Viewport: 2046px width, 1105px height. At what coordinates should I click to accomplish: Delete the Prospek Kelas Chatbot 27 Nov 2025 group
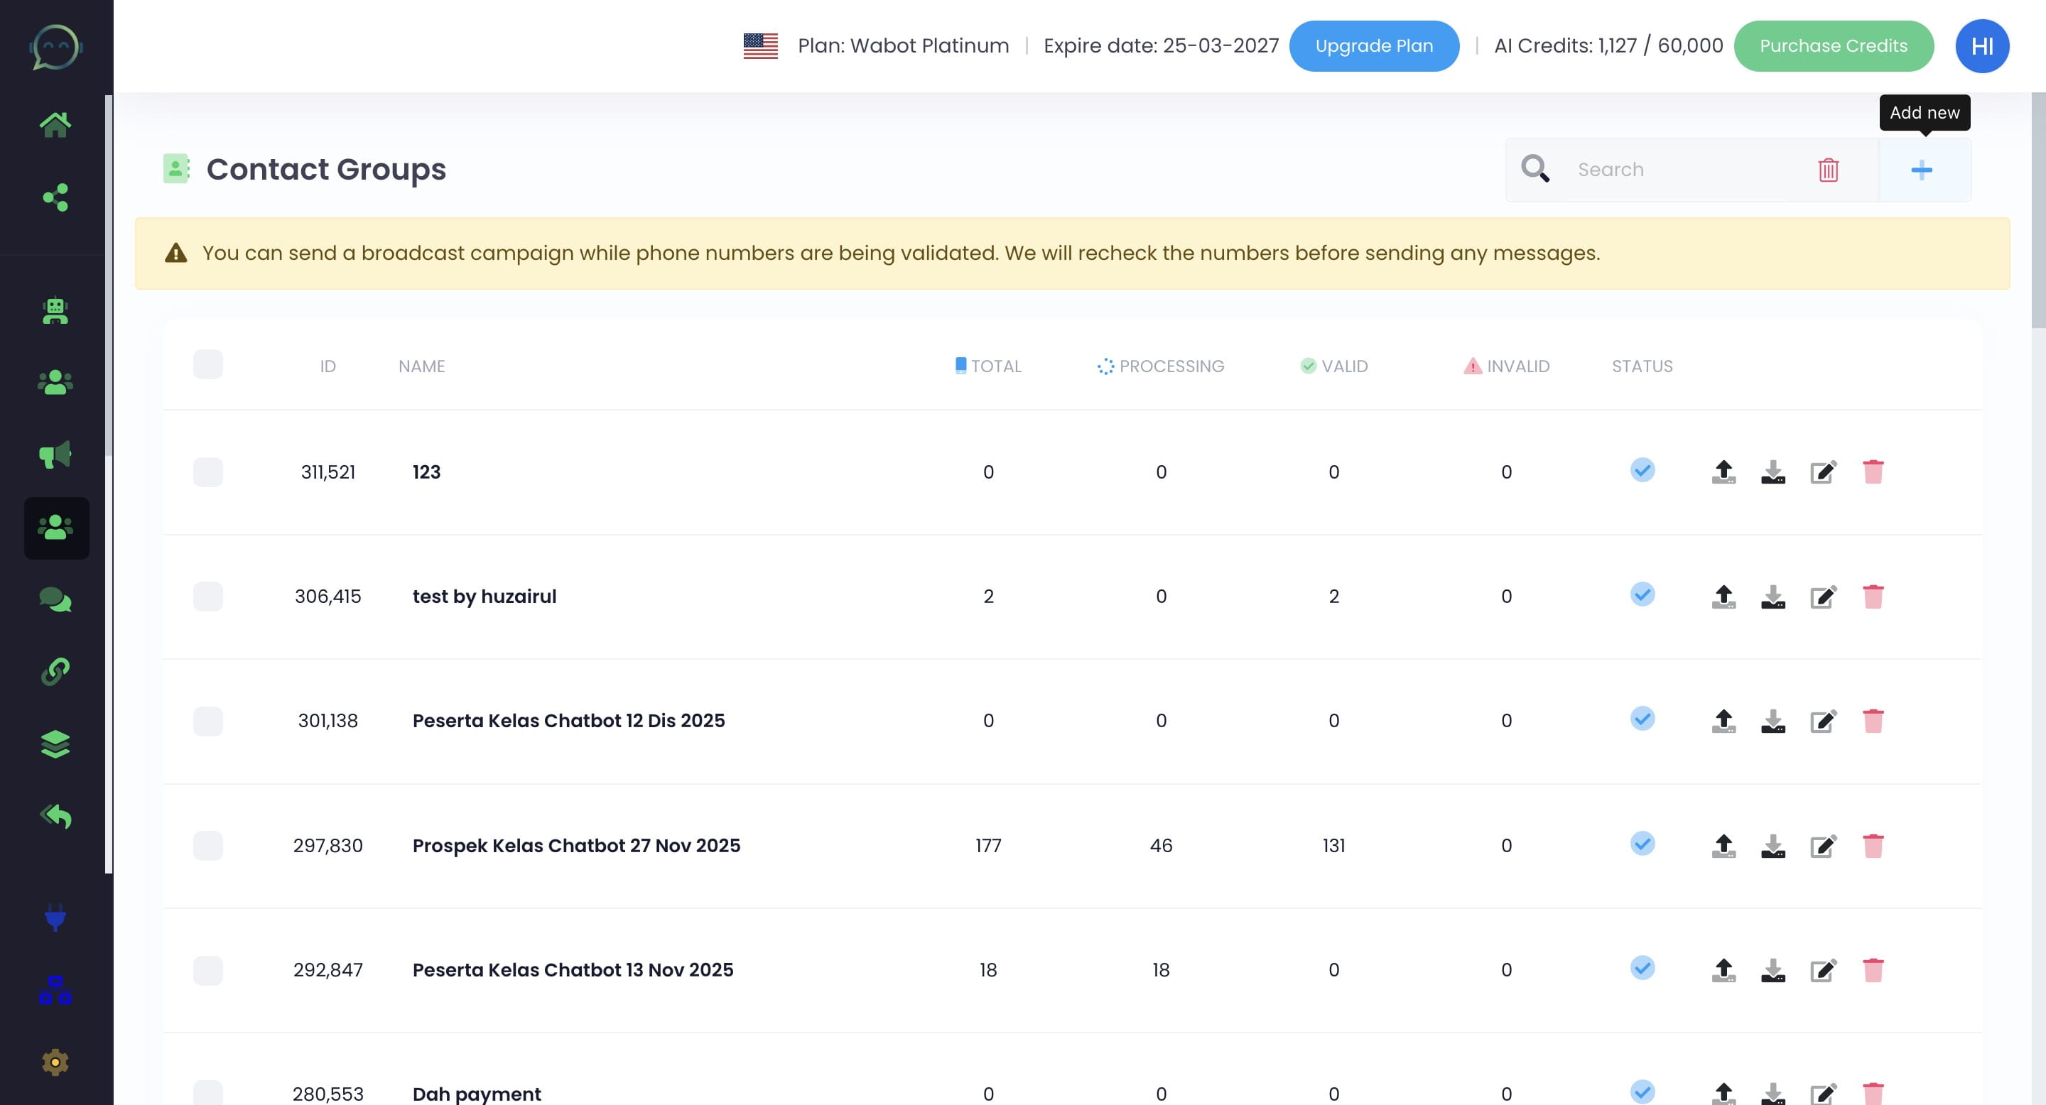[1872, 845]
